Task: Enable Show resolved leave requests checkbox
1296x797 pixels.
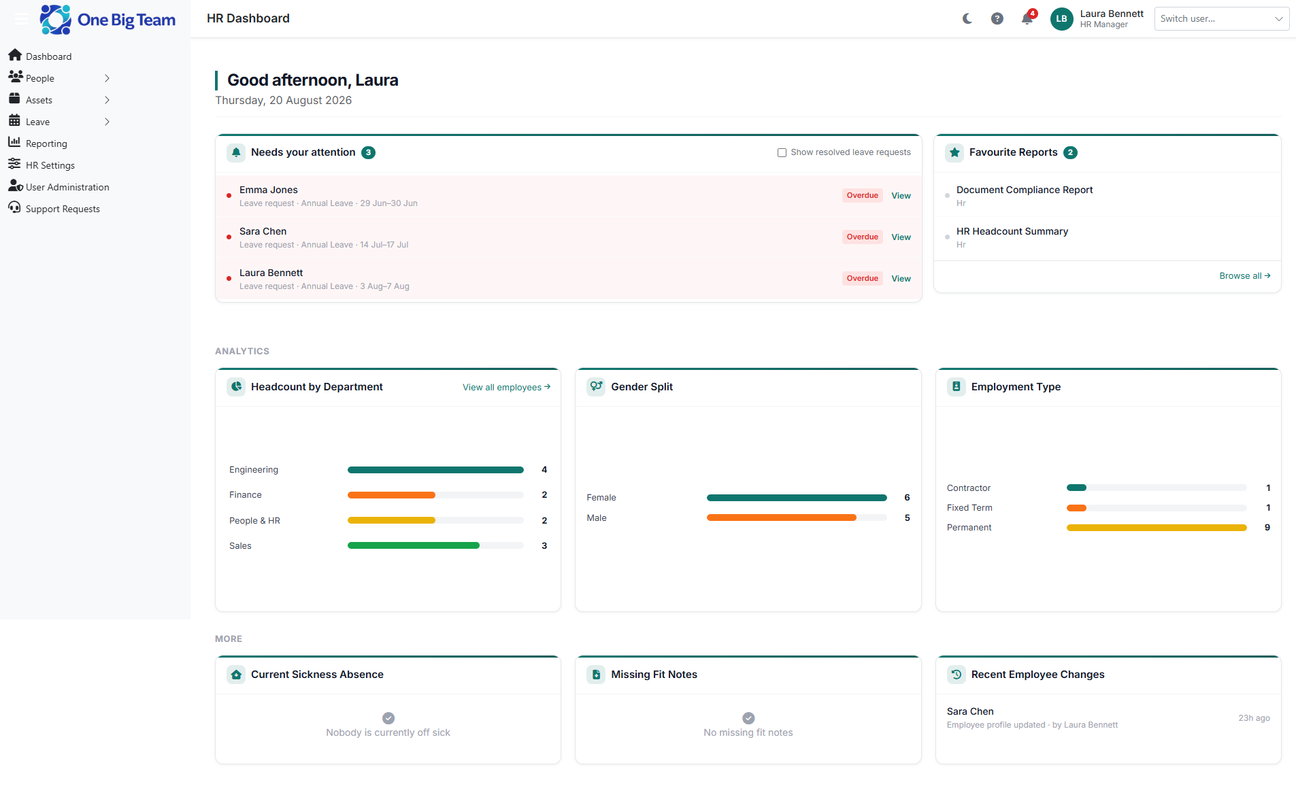Action: [x=782, y=152]
